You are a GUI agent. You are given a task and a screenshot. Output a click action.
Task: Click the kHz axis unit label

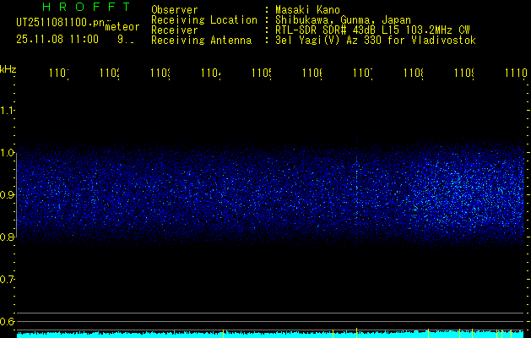[x=8, y=68]
